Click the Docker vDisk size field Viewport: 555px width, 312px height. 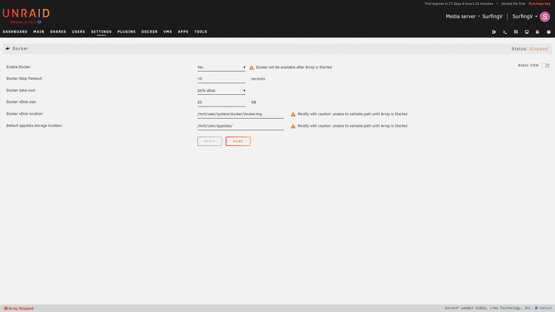tap(221, 102)
